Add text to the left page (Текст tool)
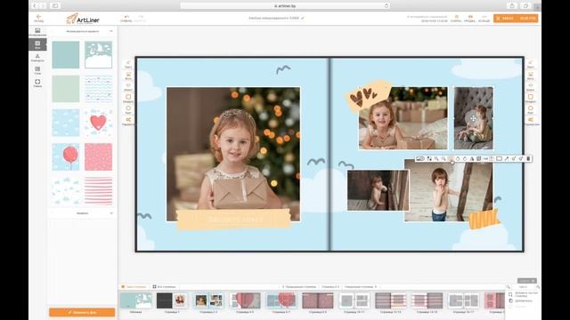 [128, 64]
